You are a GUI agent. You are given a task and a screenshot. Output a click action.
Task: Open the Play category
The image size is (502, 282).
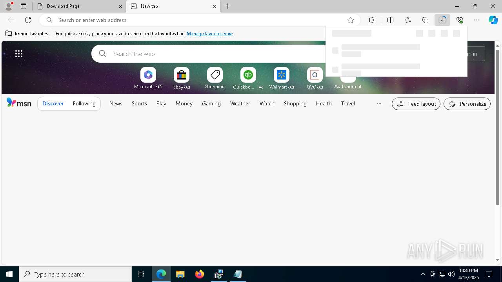coord(161,103)
